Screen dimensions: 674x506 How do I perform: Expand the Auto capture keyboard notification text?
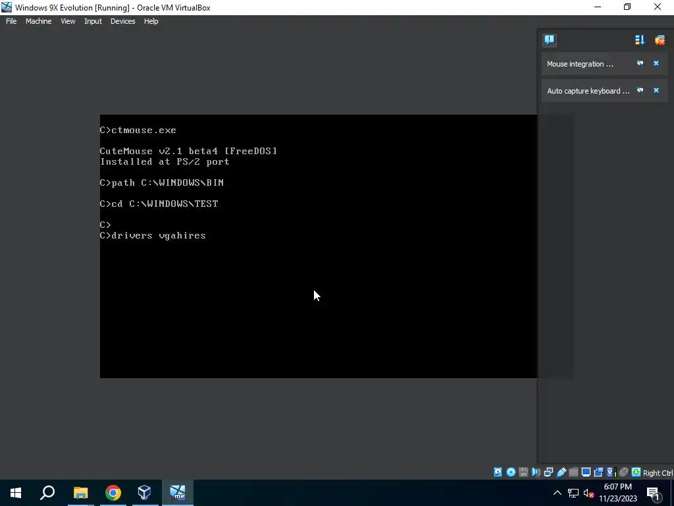coord(588,91)
